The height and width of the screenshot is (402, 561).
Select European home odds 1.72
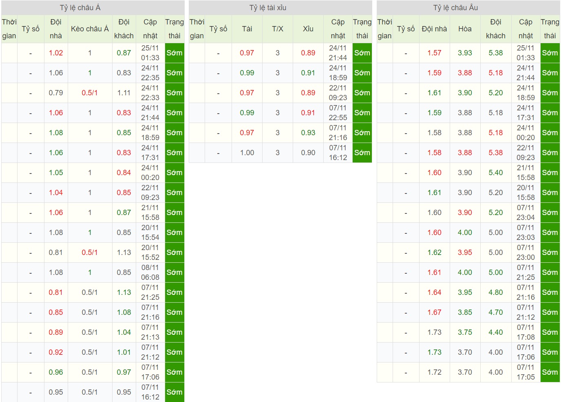435,372
